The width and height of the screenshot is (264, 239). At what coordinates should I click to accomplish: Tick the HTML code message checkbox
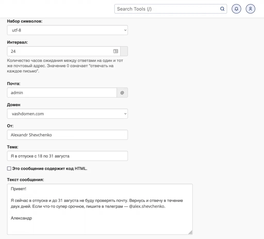click(x=9, y=168)
